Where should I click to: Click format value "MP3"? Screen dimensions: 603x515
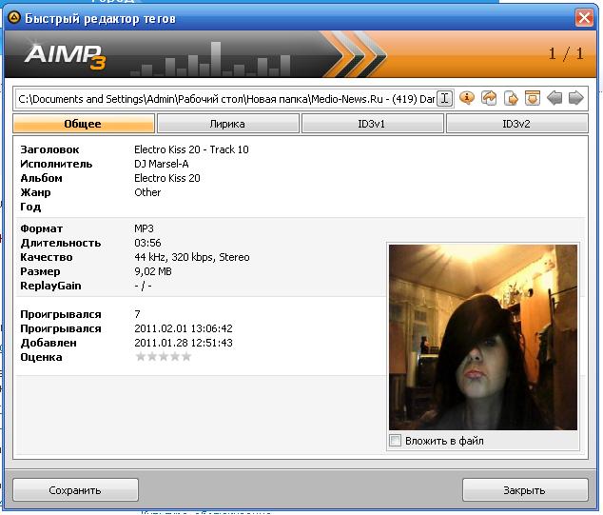144,228
